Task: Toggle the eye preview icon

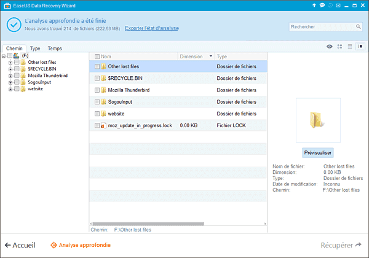Action: click(x=330, y=47)
